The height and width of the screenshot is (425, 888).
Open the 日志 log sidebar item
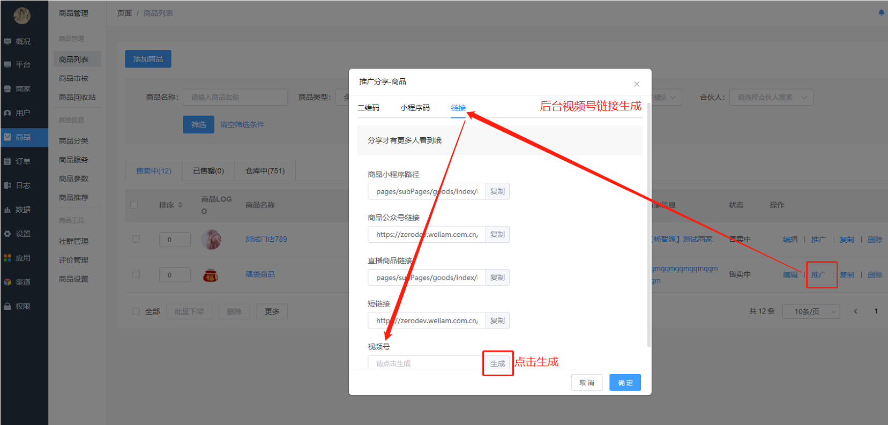pos(24,185)
